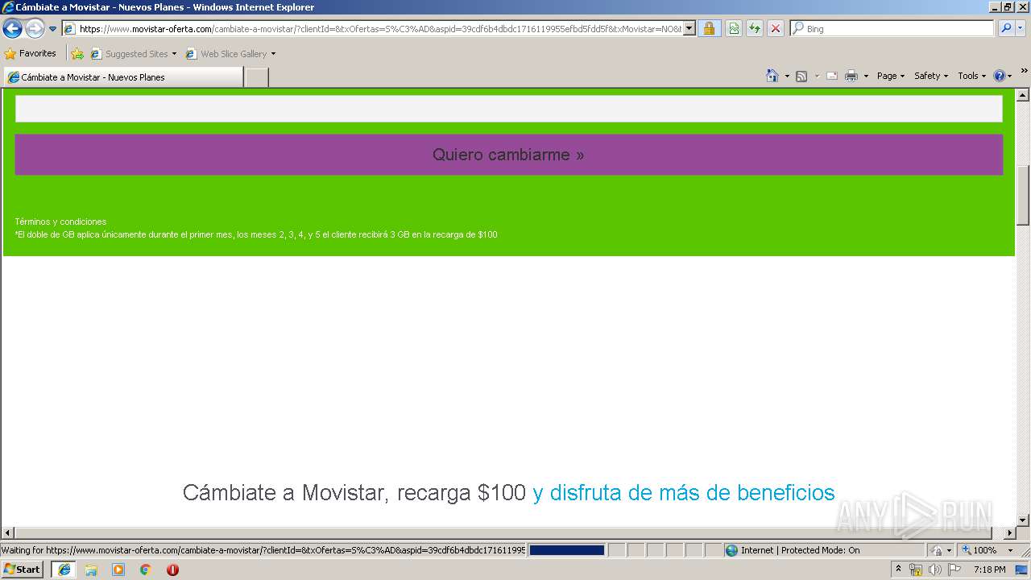The width and height of the screenshot is (1031, 580).
Task: Click the vertical scrollbar thumb
Action: pyautogui.click(x=1023, y=195)
